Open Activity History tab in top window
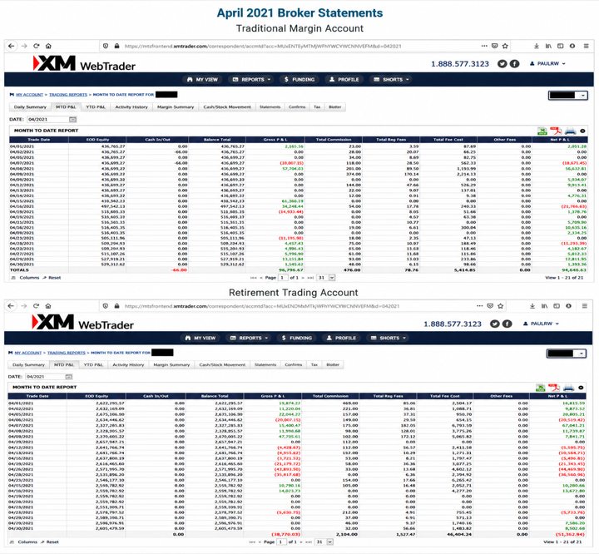The height and width of the screenshot is (554, 599). (x=131, y=107)
